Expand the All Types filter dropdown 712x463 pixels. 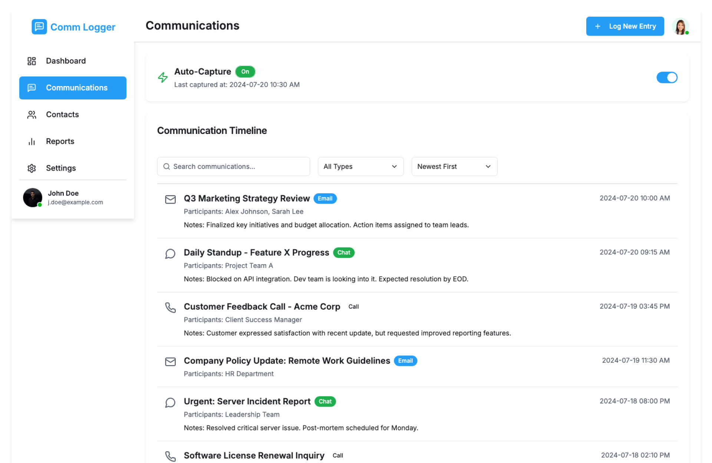[360, 167]
